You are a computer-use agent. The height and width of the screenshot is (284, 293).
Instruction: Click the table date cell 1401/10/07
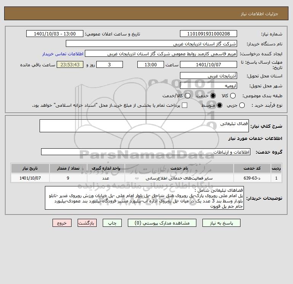30,178
